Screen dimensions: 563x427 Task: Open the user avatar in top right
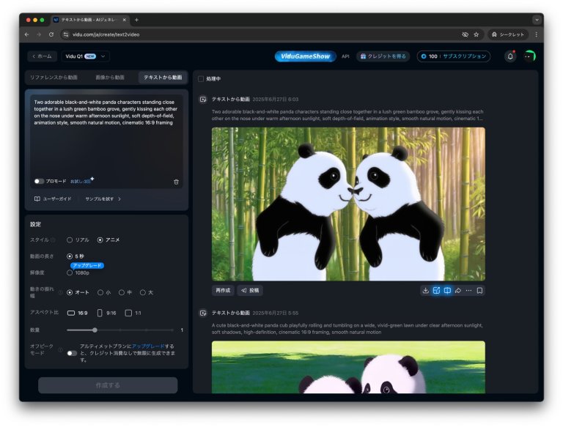click(529, 56)
